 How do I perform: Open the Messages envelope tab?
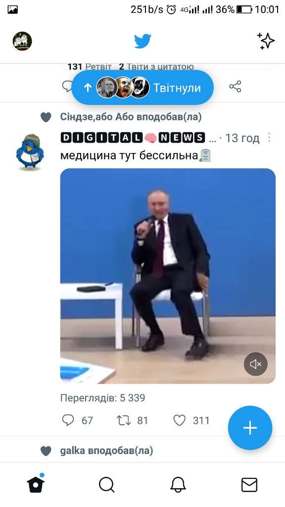249,485
